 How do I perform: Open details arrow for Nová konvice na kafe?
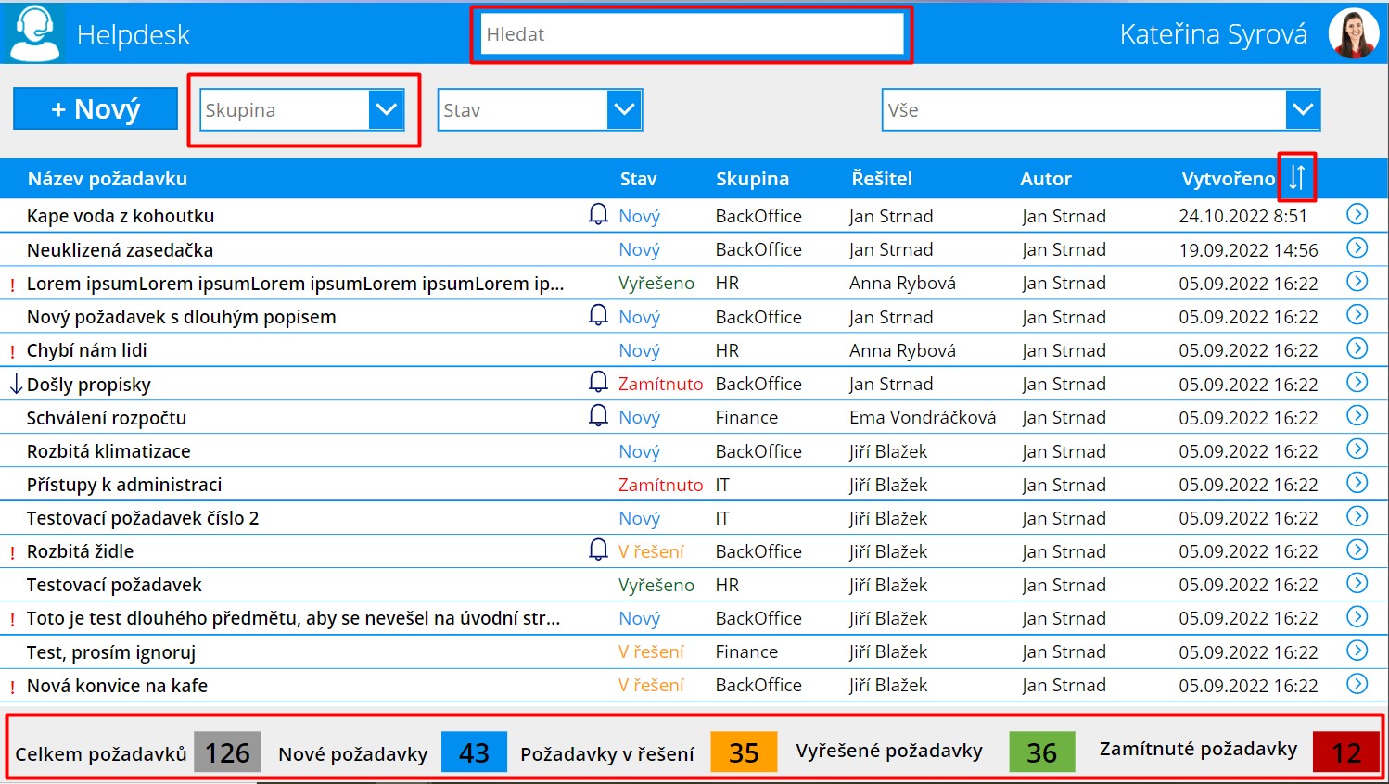coord(1357,684)
